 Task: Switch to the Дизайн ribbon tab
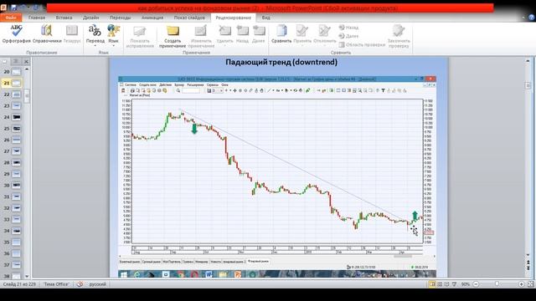(x=91, y=18)
